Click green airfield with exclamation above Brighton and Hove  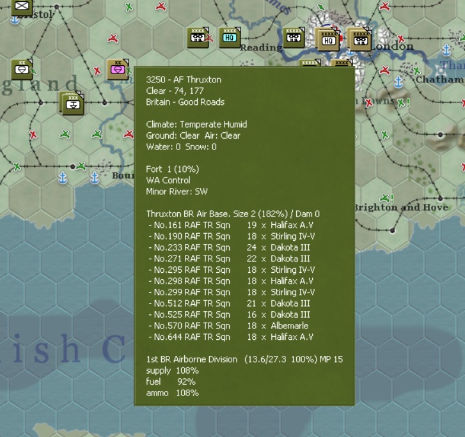coord(386,197)
